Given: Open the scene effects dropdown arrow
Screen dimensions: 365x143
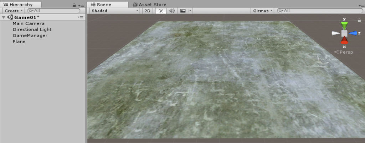Looking at the screenshot, I should tap(190, 11).
